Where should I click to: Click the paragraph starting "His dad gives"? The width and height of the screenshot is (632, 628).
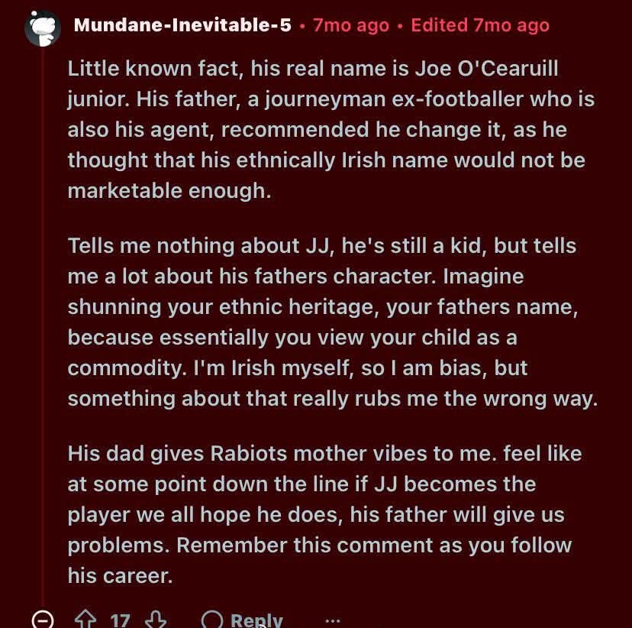coord(325,514)
